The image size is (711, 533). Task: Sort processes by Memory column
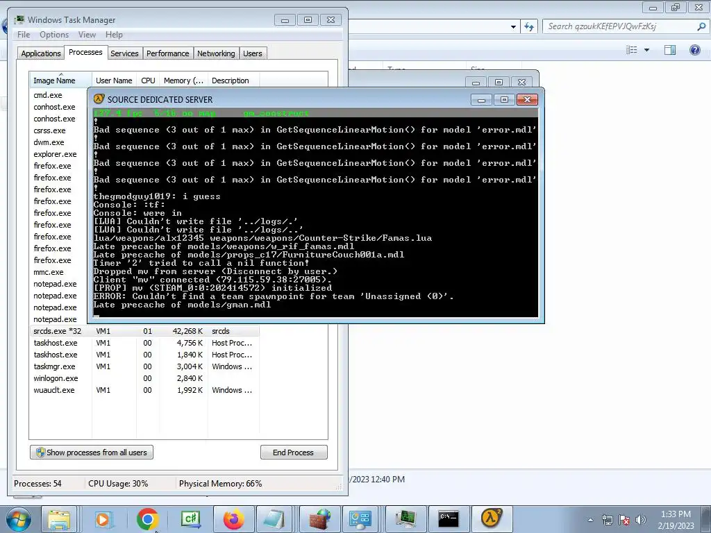coord(183,81)
